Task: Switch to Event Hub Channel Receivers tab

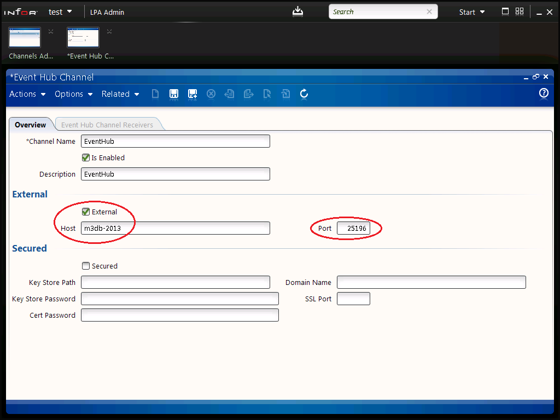Action: tap(107, 125)
